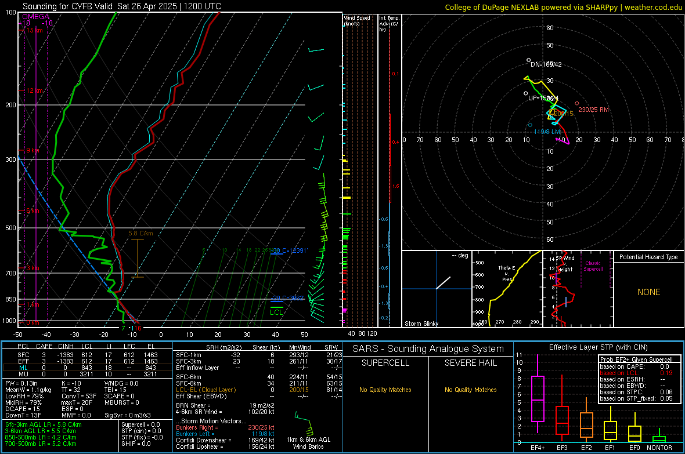Click the DCAPE = 15 value
The width and height of the screenshot is (685, 454).
click(x=23, y=409)
